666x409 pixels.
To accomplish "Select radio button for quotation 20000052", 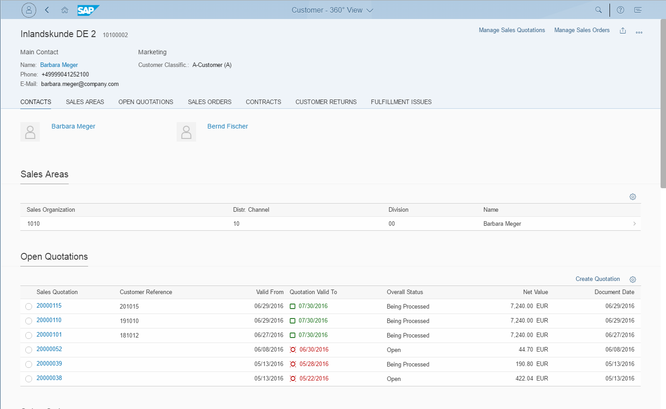I will (28, 350).
